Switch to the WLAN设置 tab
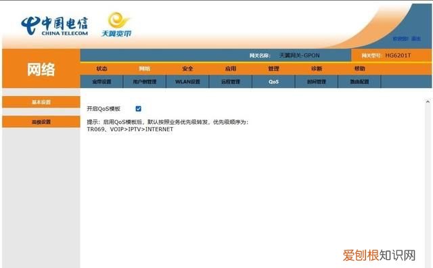The height and width of the screenshot is (268, 433). click(187, 82)
